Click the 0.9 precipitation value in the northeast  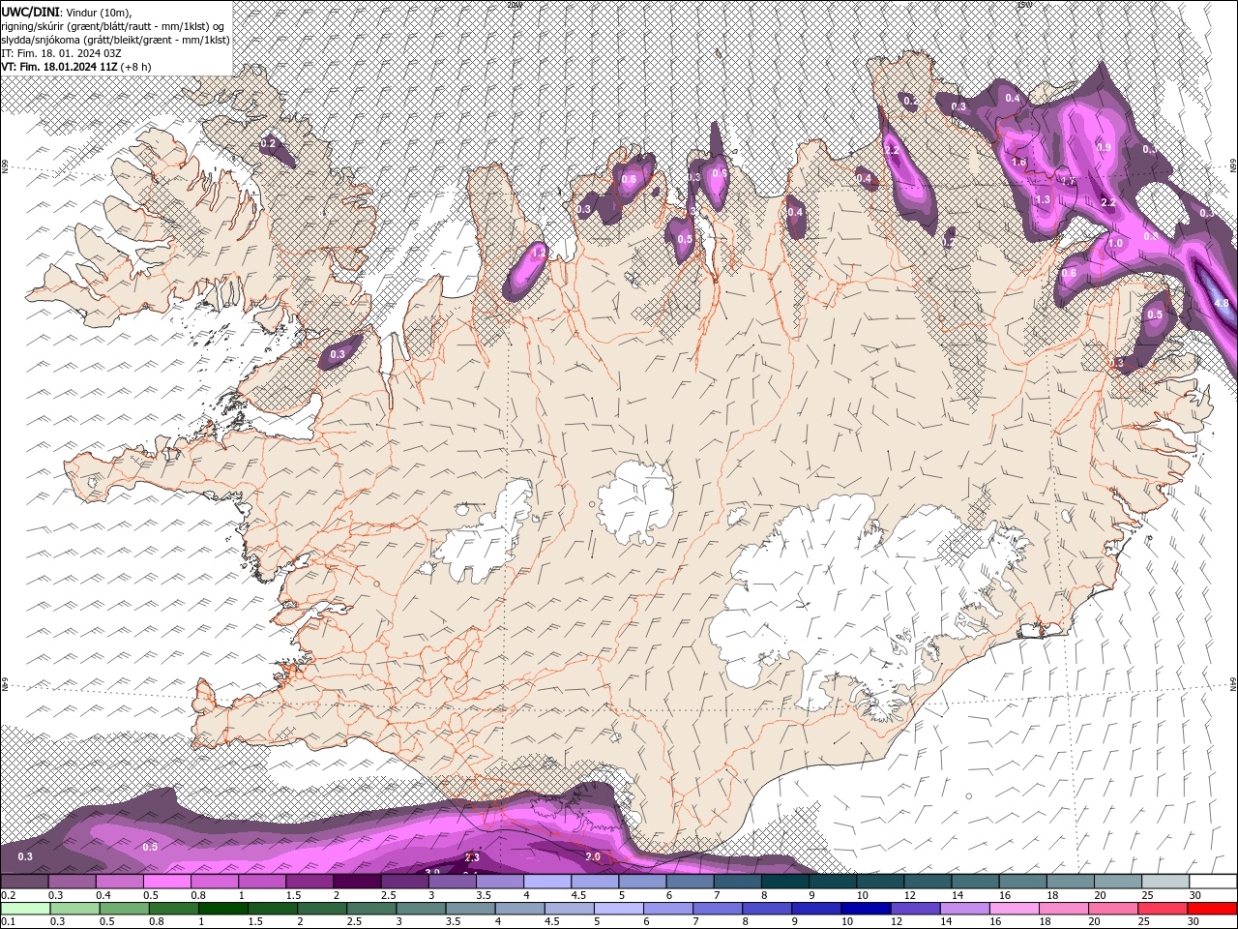pos(1105,147)
